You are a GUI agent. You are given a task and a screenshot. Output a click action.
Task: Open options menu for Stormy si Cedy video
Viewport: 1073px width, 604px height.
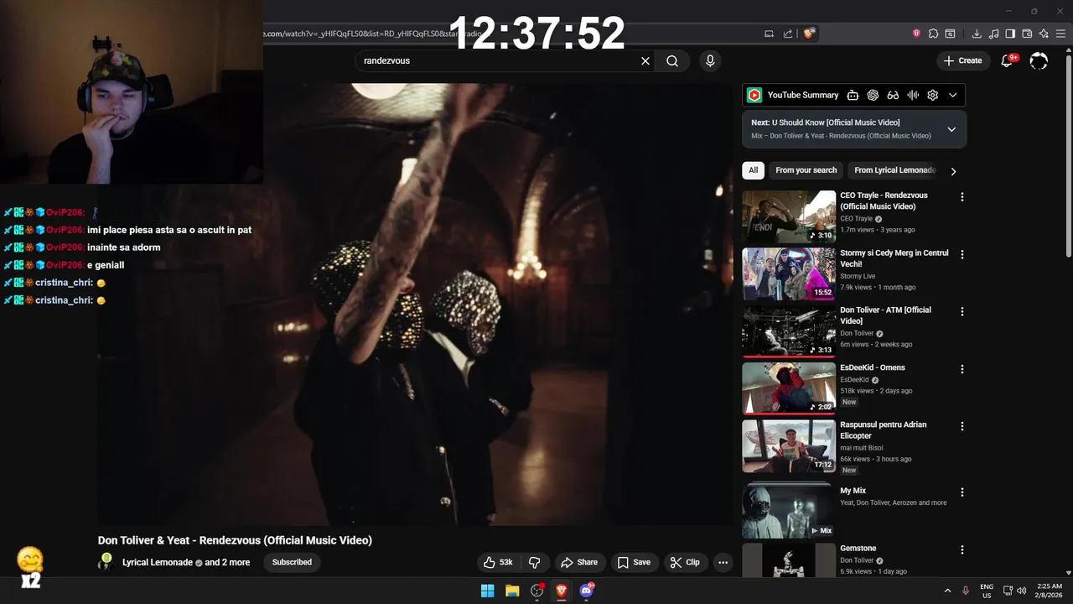pyautogui.click(x=962, y=254)
